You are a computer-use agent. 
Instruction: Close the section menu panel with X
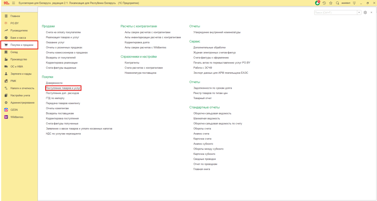371,12
